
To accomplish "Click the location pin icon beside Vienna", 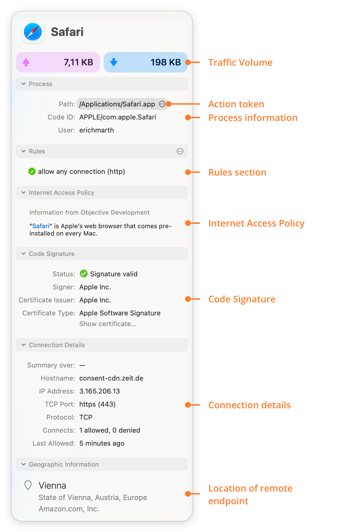I will click(28, 485).
